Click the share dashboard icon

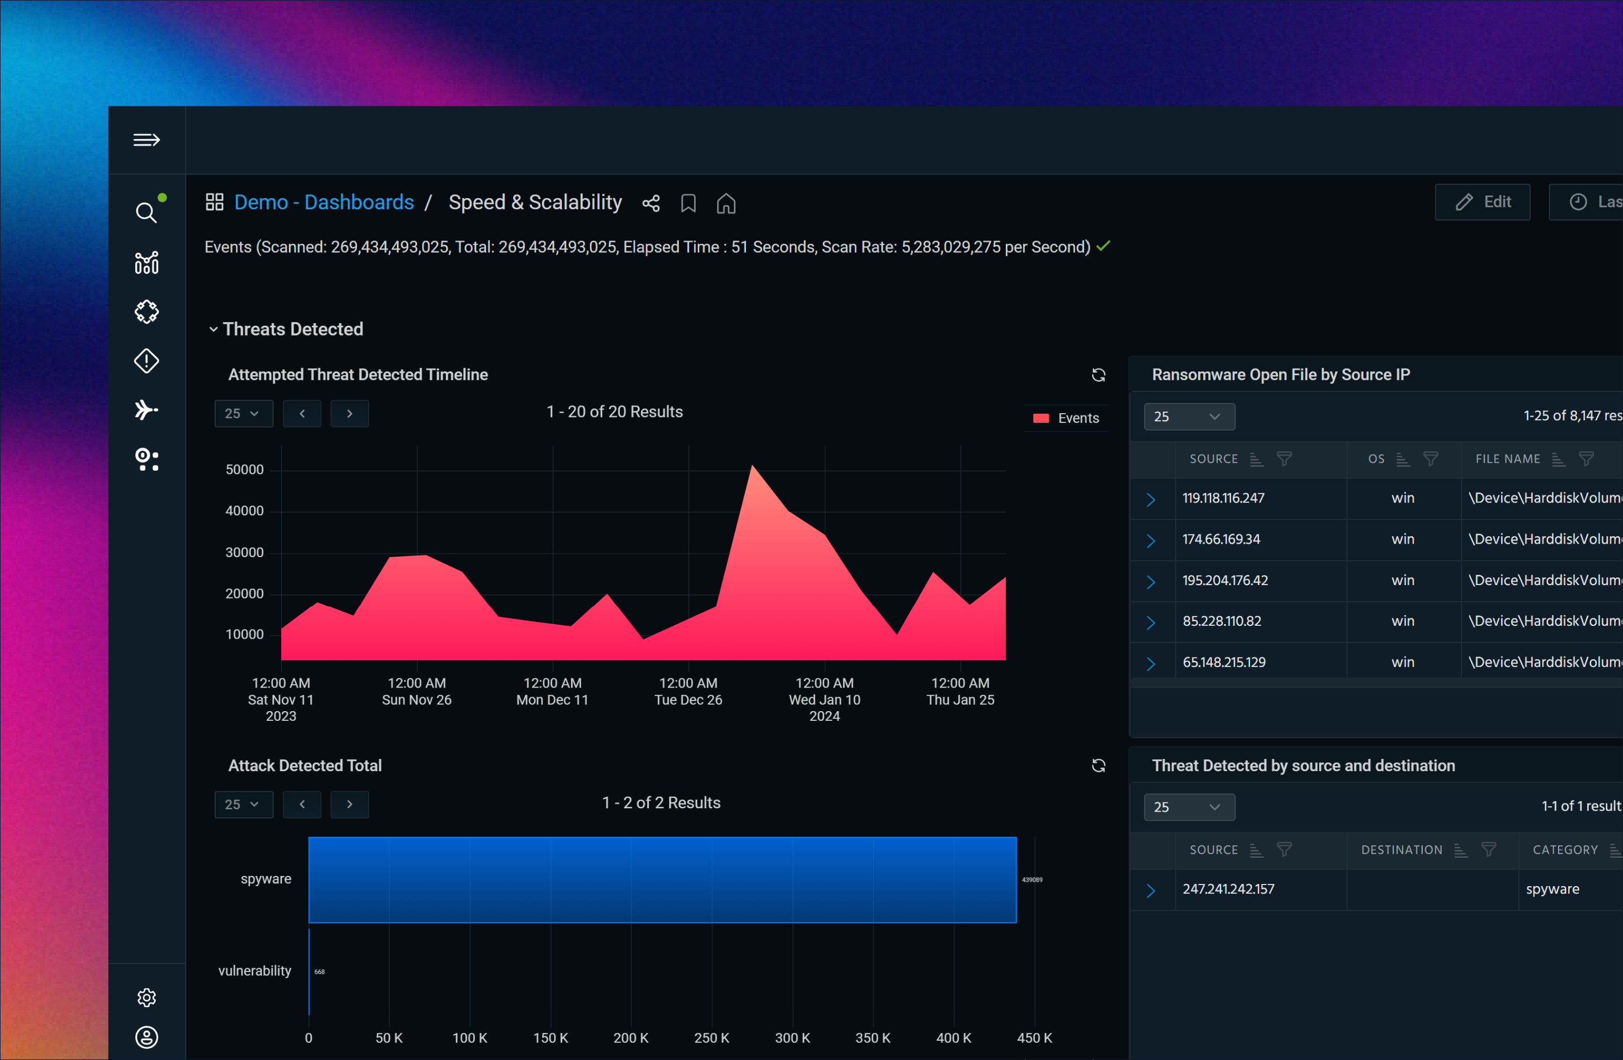(x=650, y=203)
